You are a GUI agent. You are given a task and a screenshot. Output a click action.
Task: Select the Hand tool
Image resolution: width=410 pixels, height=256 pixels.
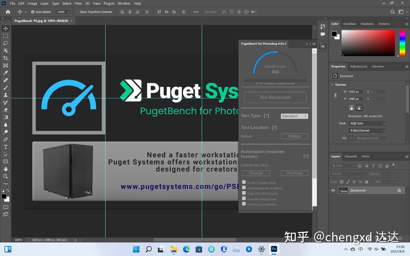pyautogui.click(x=5, y=169)
